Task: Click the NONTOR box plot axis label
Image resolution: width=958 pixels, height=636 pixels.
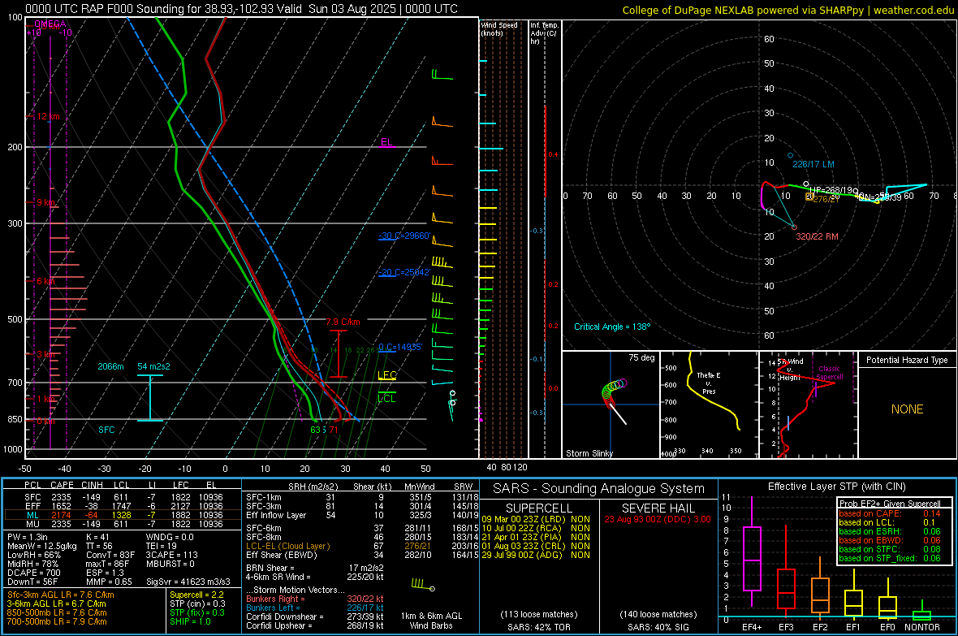Action: click(922, 627)
